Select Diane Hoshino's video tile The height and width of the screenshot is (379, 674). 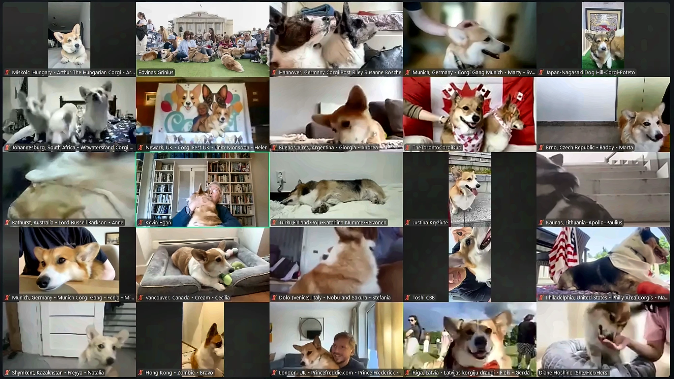pyautogui.click(x=603, y=340)
